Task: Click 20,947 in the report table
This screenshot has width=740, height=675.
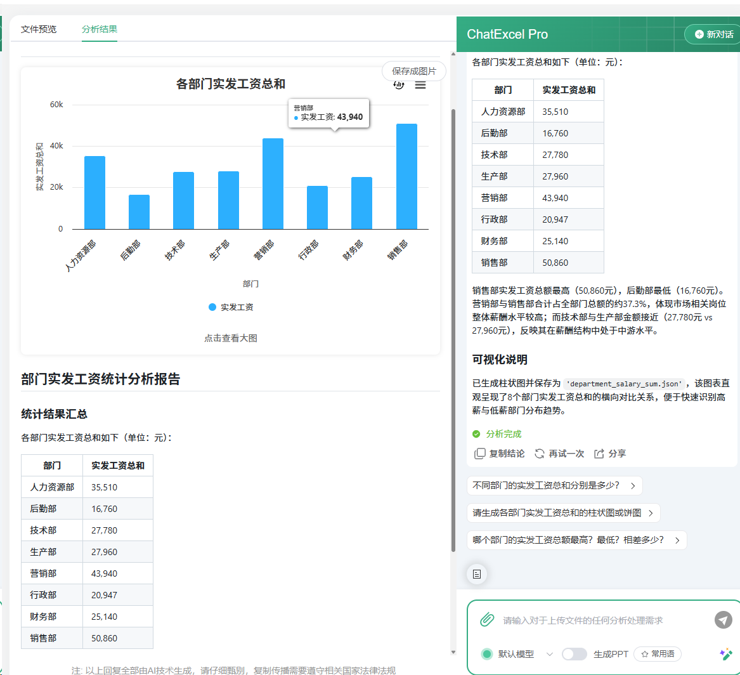Action: coord(104,595)
